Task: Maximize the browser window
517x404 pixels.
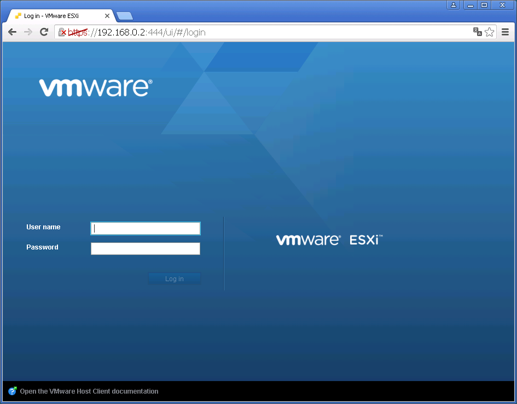Action: (x=484, y=5)
